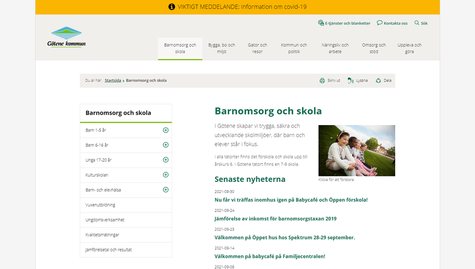Open search with the Sök magnifier icon
This screenshot has height=269, width=475.
417,23
